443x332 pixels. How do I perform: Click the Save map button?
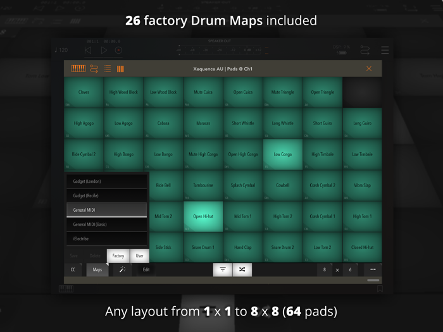click(74, 255)
